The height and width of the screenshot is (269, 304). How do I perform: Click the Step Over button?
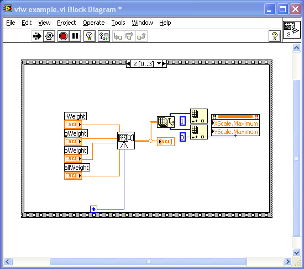click(x=129, y=36)
